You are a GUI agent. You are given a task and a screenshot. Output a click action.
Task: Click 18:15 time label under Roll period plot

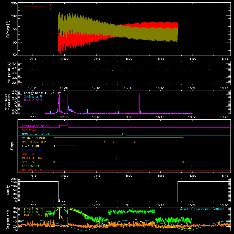click(160, 88)
